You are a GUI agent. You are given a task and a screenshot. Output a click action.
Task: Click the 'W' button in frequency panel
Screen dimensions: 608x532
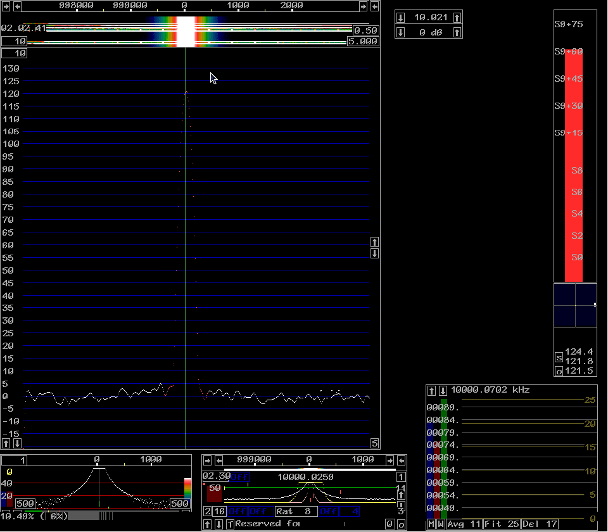pyautogui.click(x=440, y=524)
